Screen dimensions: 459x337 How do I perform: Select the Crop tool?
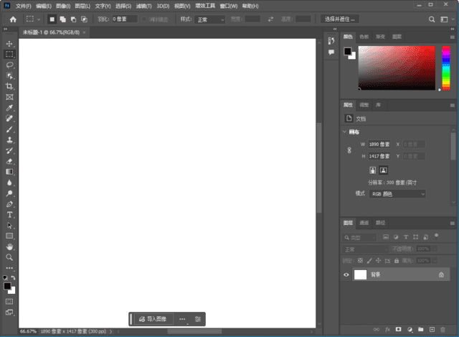(10, 86)
